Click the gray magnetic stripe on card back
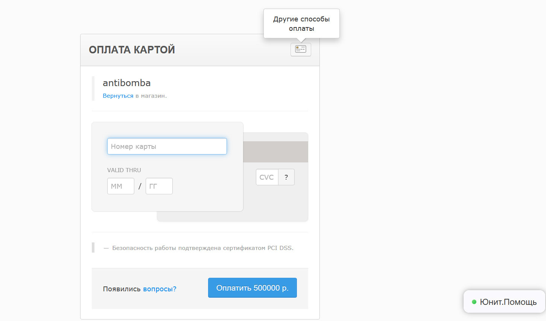546x321 pixels. 275,152
